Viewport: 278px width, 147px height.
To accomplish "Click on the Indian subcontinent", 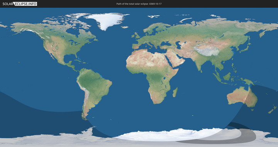I will 200,62.
